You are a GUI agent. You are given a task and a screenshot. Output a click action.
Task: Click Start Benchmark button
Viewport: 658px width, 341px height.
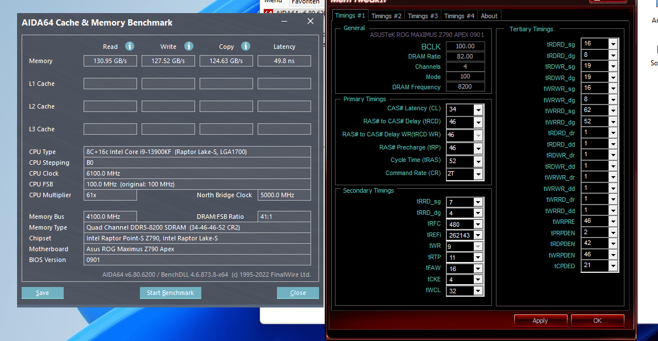171,293
